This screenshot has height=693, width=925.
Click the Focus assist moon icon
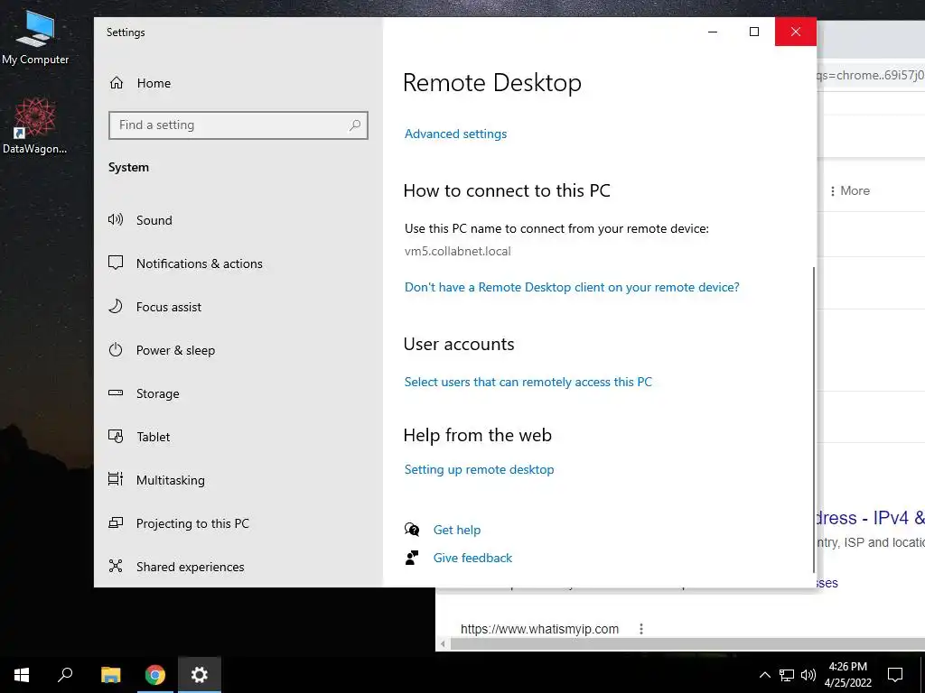click(x=116, y=306)
